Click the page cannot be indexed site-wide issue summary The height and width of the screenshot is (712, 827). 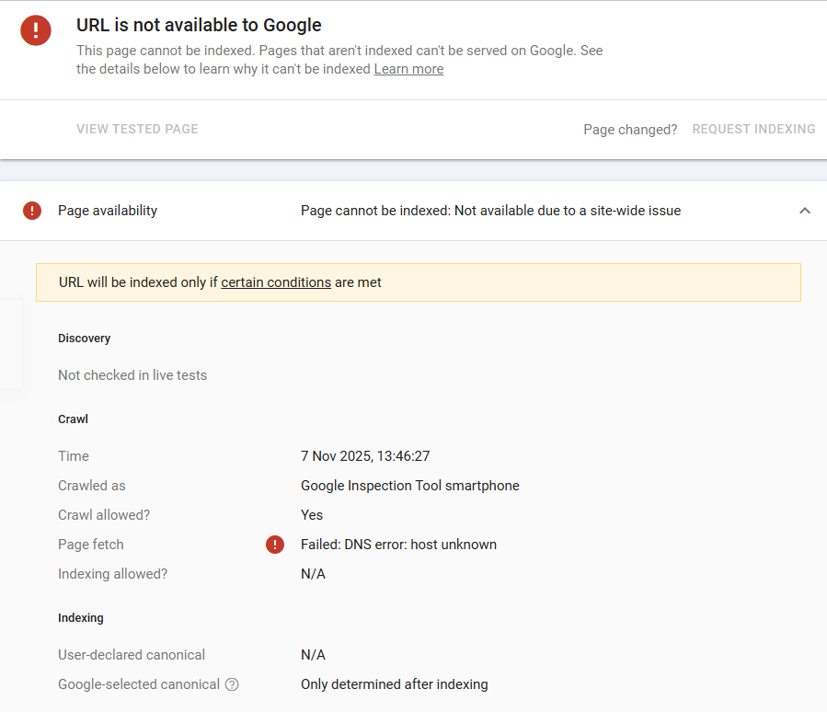[x=490, y=211]
